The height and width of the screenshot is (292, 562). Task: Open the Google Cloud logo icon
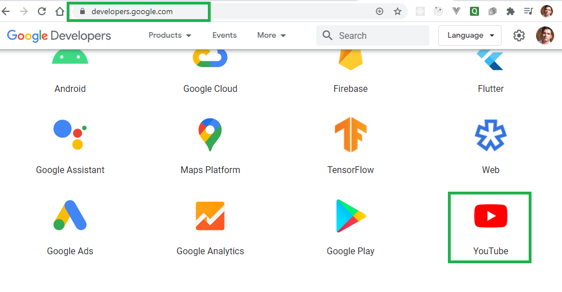pos(210,58)
